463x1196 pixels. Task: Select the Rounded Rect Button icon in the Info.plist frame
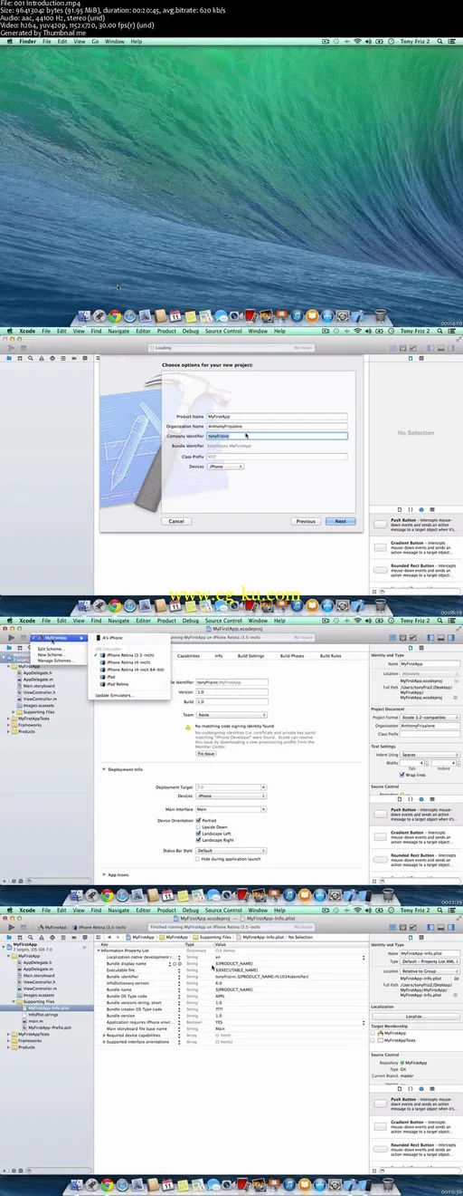[x=381, y=1149]
